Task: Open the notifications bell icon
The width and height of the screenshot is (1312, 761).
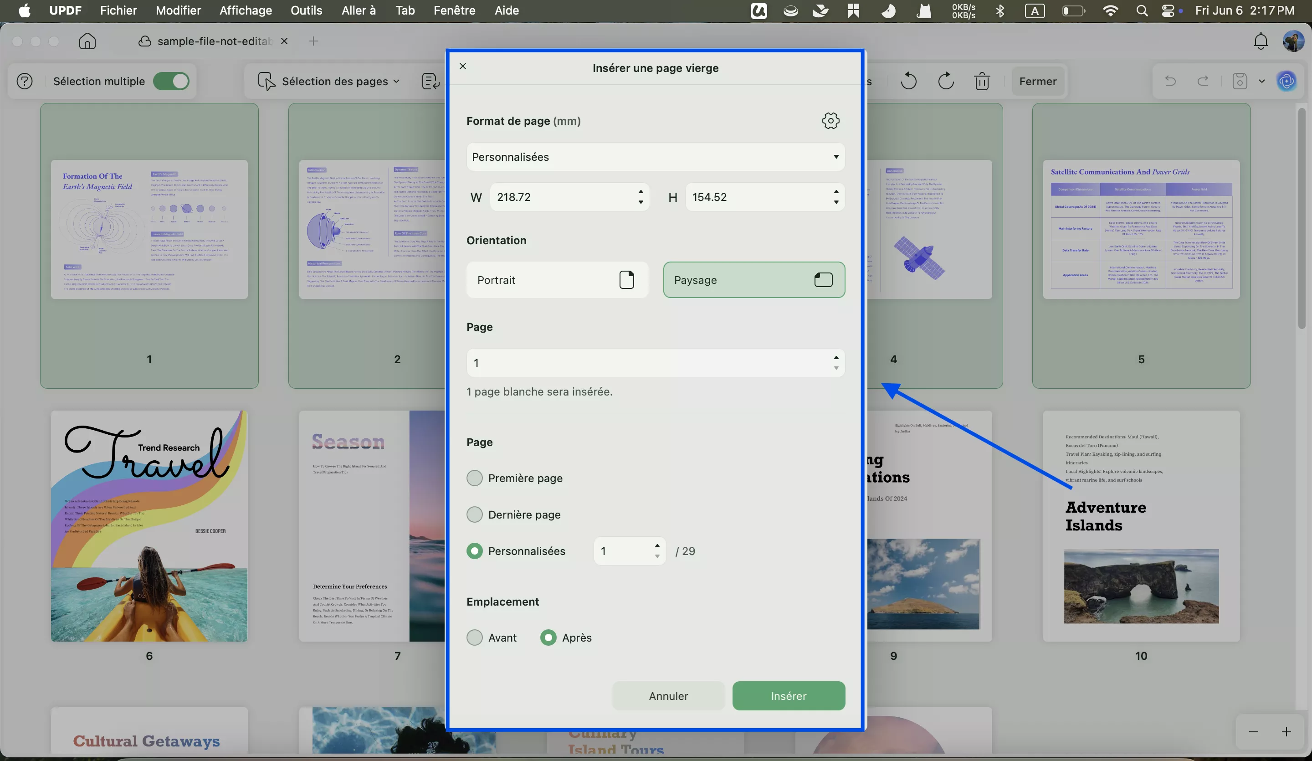Action: click(x=1261, y=41)
